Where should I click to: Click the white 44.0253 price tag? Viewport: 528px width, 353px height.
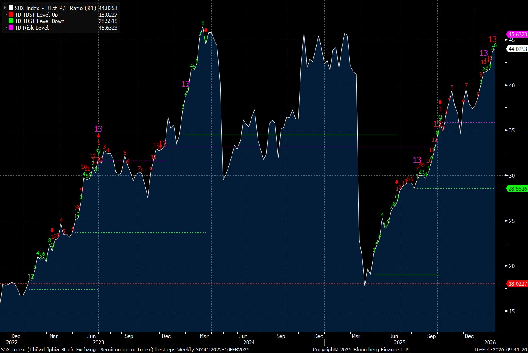click(517, 49)
